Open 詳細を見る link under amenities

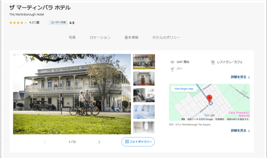[240, 77]
